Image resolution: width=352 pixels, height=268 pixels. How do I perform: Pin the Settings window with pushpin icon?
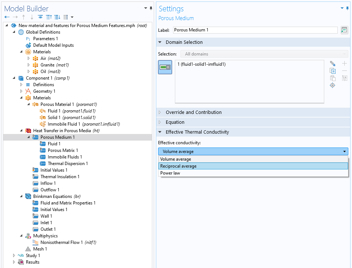tap(348, 8)
